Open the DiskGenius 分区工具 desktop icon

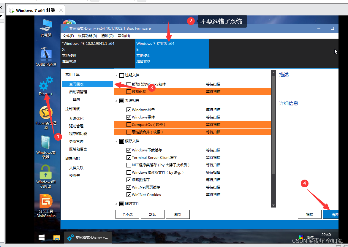(46, 206)
